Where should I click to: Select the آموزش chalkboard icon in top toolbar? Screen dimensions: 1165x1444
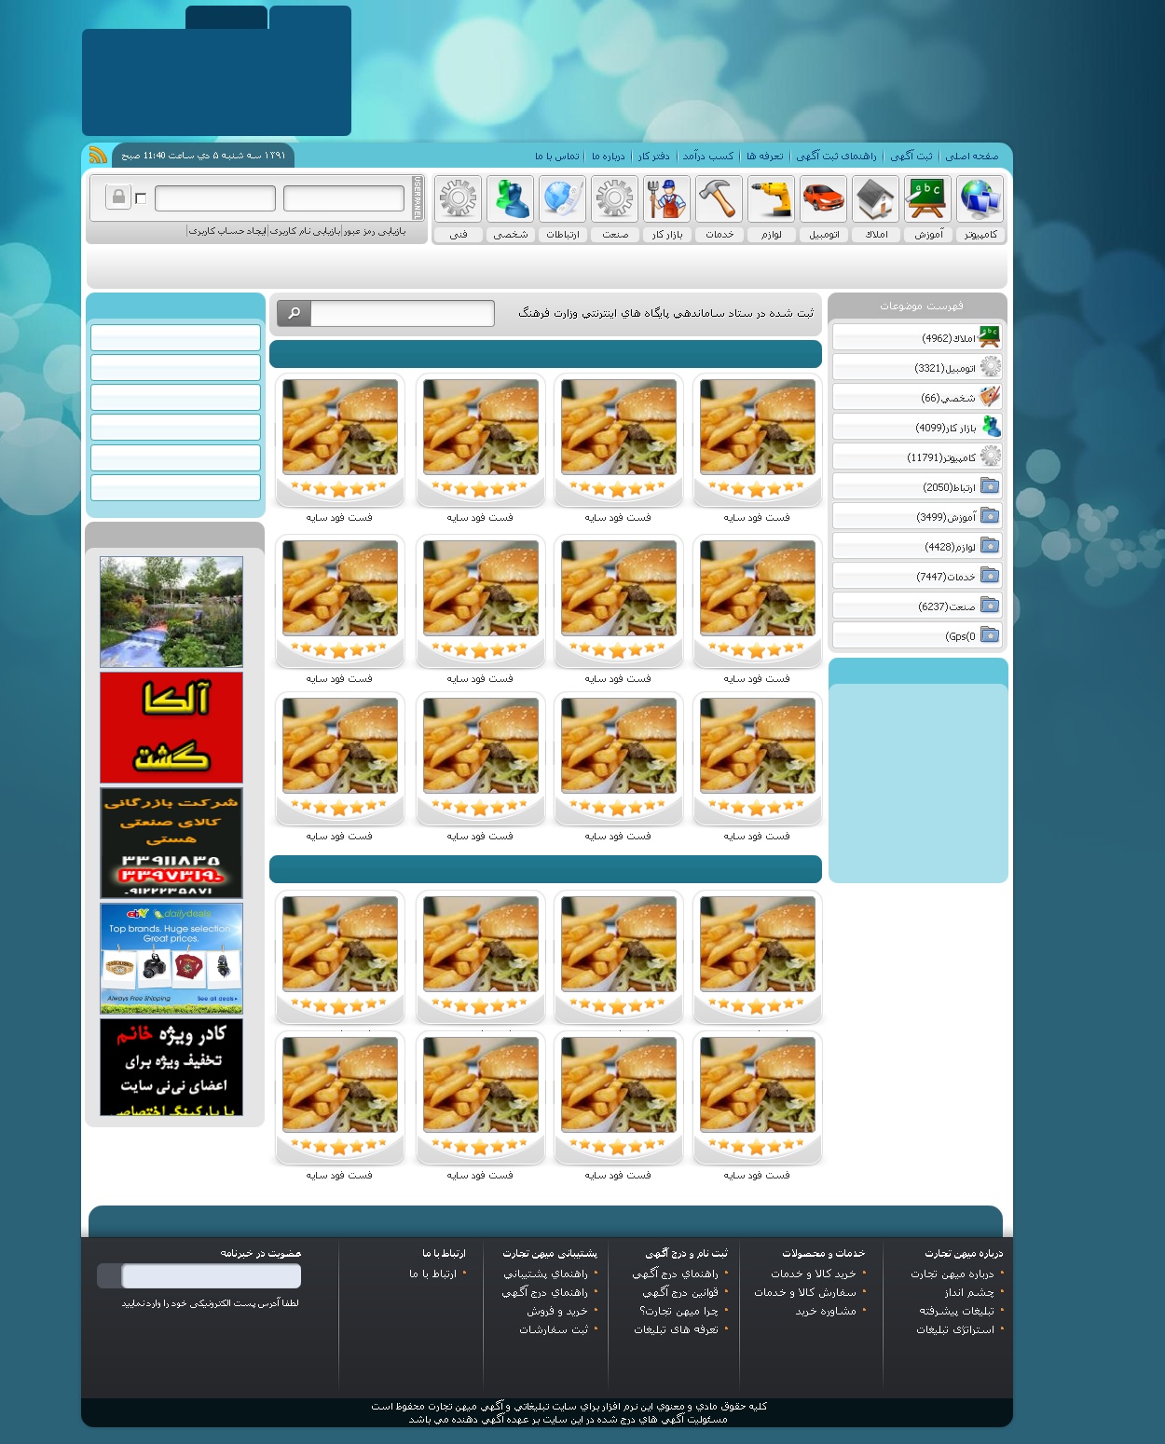point(927,199)
